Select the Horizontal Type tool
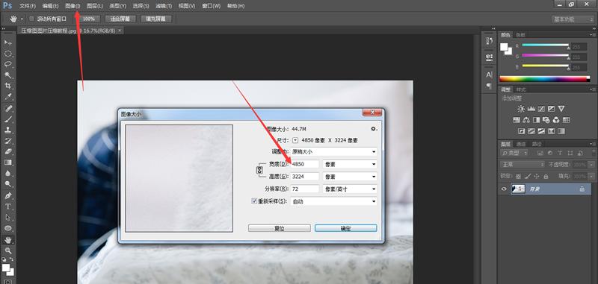 (x=8, y=206)
